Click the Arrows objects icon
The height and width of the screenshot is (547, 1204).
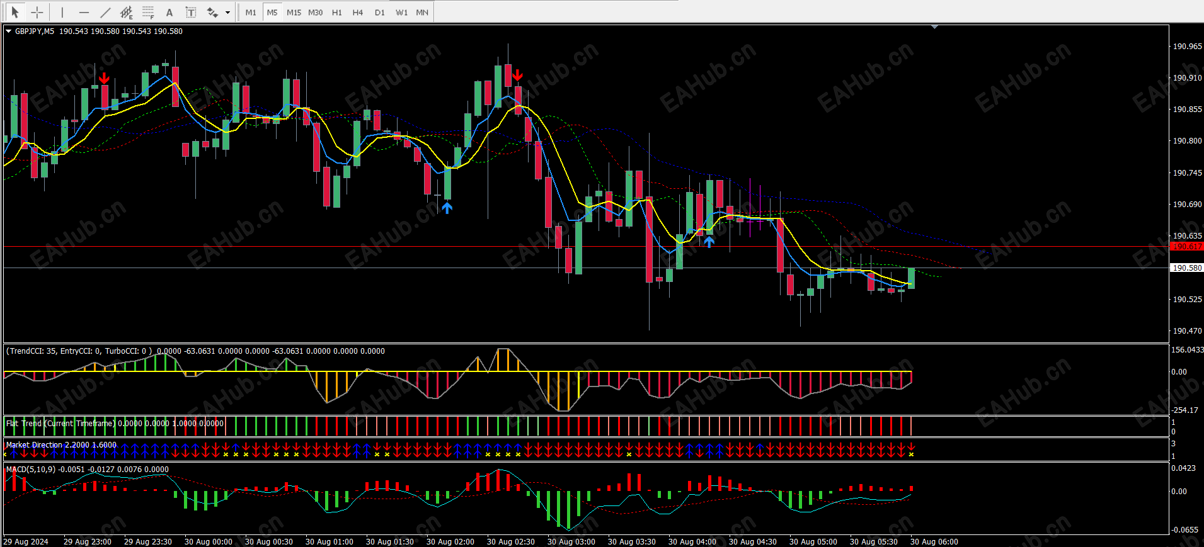212,12
